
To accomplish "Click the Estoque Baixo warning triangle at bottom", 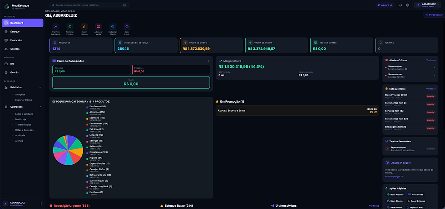I will (x=162, y=206).
